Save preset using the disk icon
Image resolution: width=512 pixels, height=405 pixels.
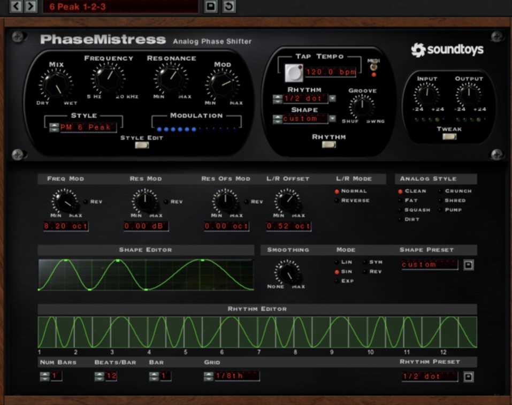click(x=211, y=6)
